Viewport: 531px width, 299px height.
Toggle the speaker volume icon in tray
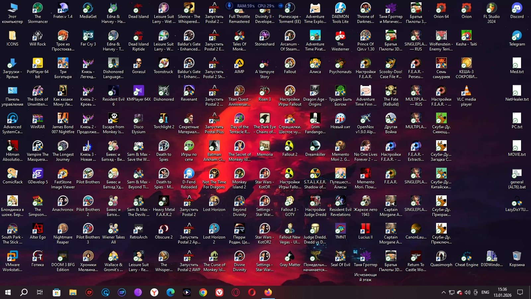tap(468, 292)
